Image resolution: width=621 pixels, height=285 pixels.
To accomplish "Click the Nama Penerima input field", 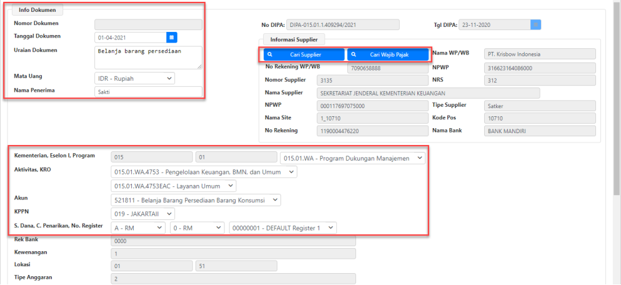I will (x=148, y=92).
